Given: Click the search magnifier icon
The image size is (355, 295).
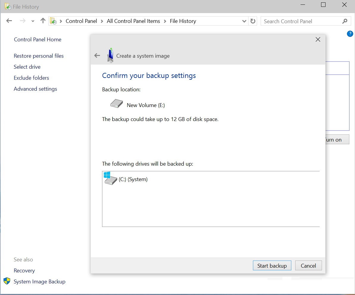Looking at the screenshot, I should (x=345, y=21).
